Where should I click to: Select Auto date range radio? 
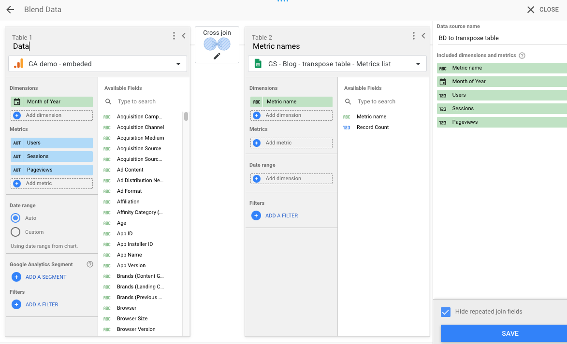coord(15,218)
